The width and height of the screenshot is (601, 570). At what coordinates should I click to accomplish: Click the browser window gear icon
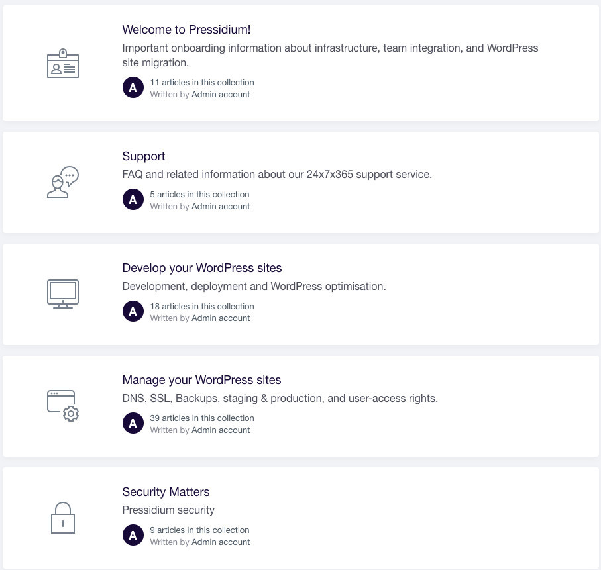[63, 406]
